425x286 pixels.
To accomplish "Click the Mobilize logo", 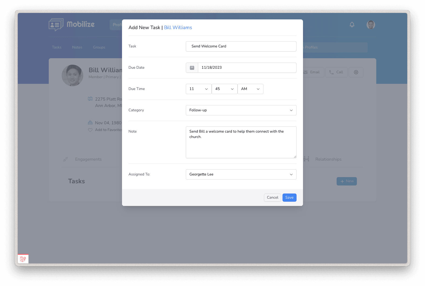I will pyautogui.click(x=72, y=25).
